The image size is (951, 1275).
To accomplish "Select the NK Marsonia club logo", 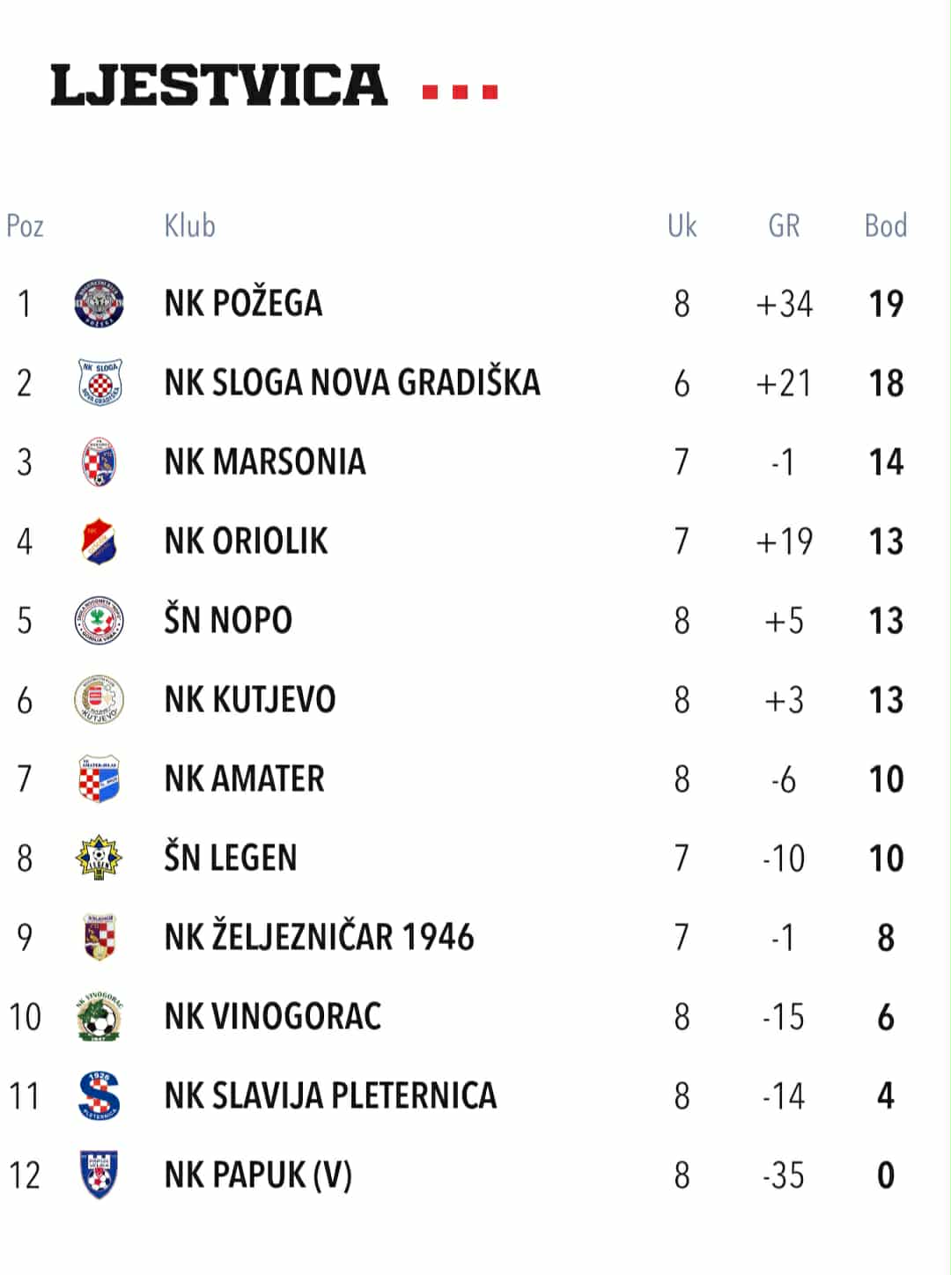I will [x=99, y=462].
